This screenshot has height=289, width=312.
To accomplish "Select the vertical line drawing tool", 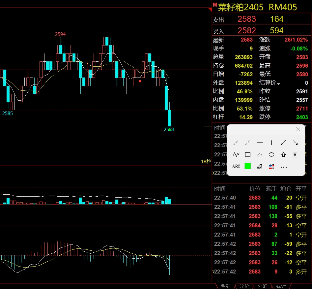I will coord(271,143).
